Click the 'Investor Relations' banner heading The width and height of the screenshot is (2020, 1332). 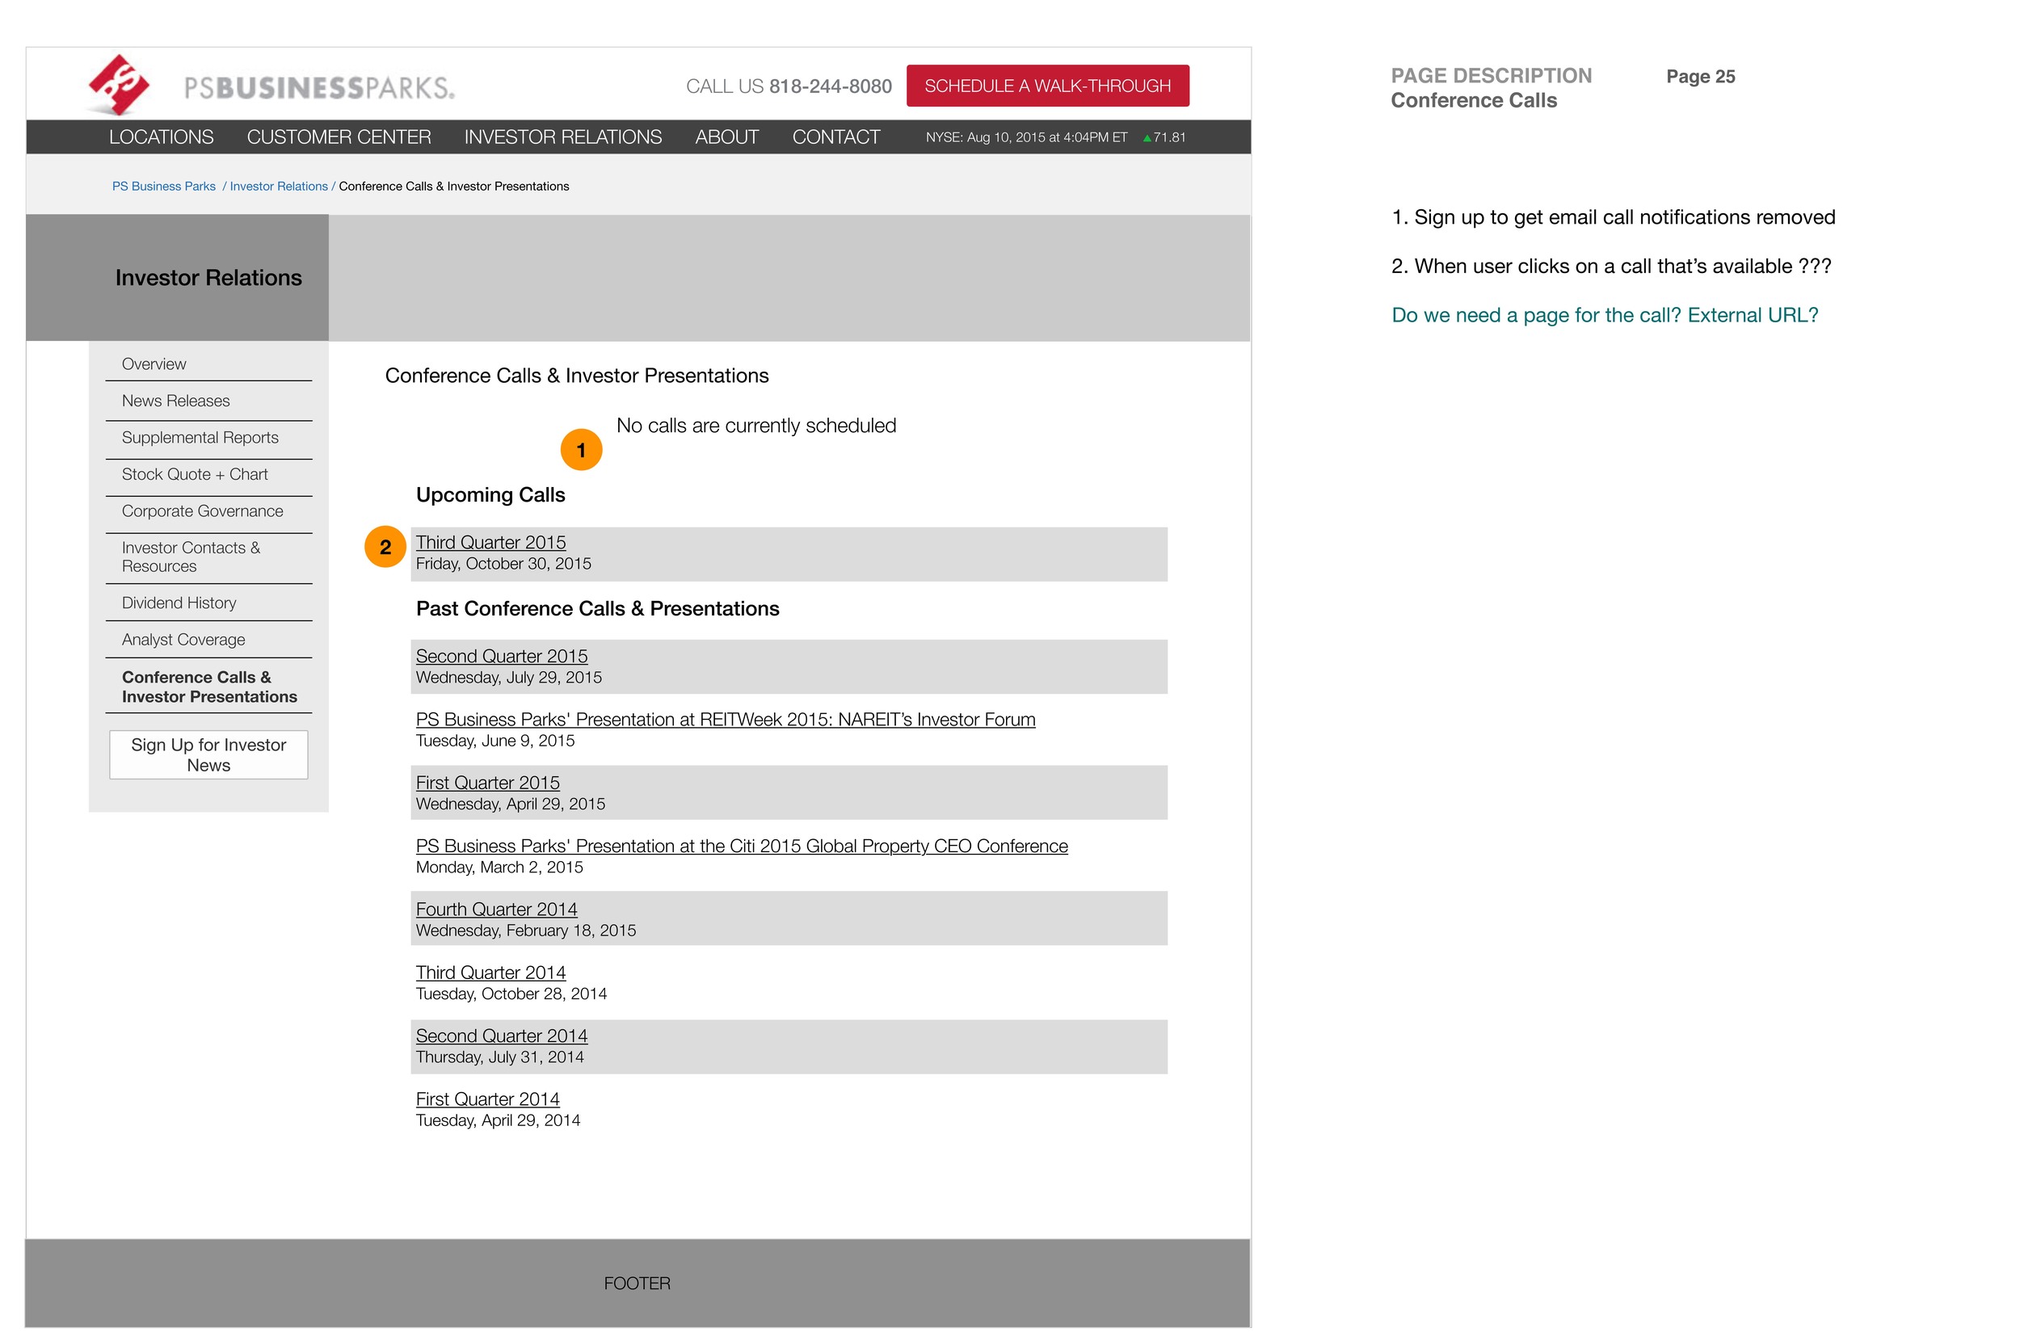coord(208,278)
